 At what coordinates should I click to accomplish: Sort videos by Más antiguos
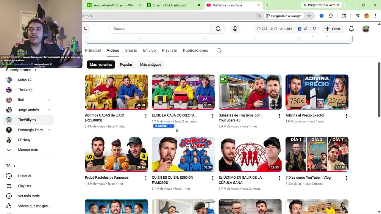click(x=151, y=64)
